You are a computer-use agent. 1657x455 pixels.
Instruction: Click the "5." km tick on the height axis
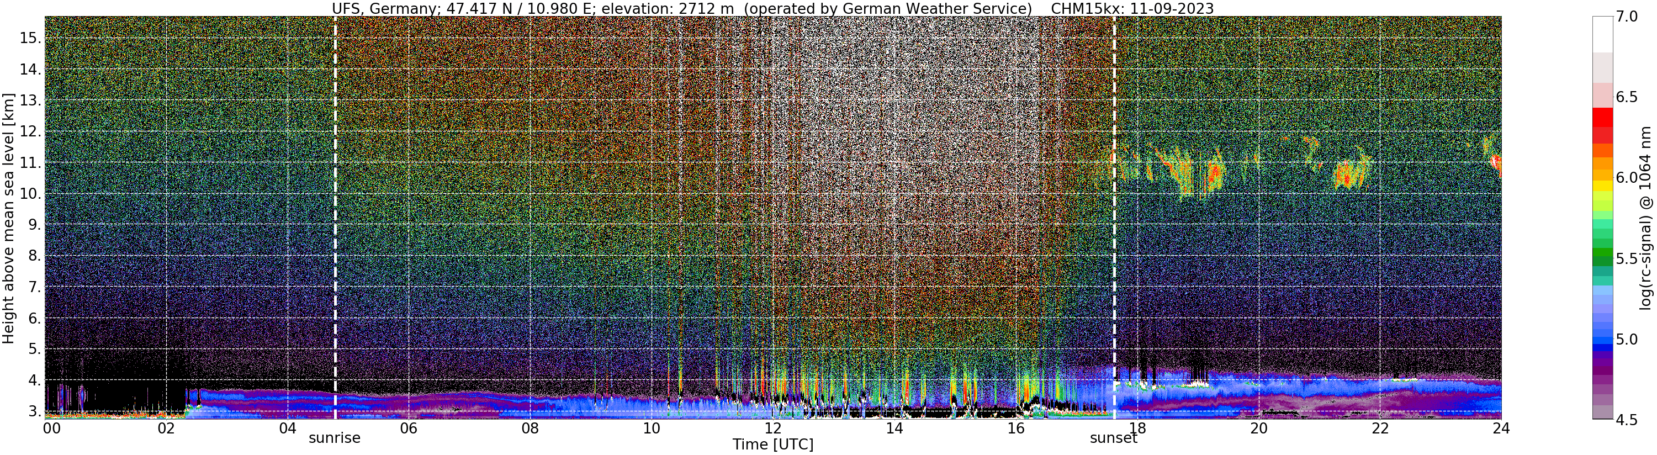click(x=34, y=349)
